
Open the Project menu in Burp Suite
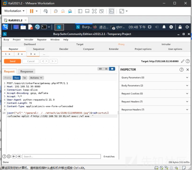tap(17, 40)
